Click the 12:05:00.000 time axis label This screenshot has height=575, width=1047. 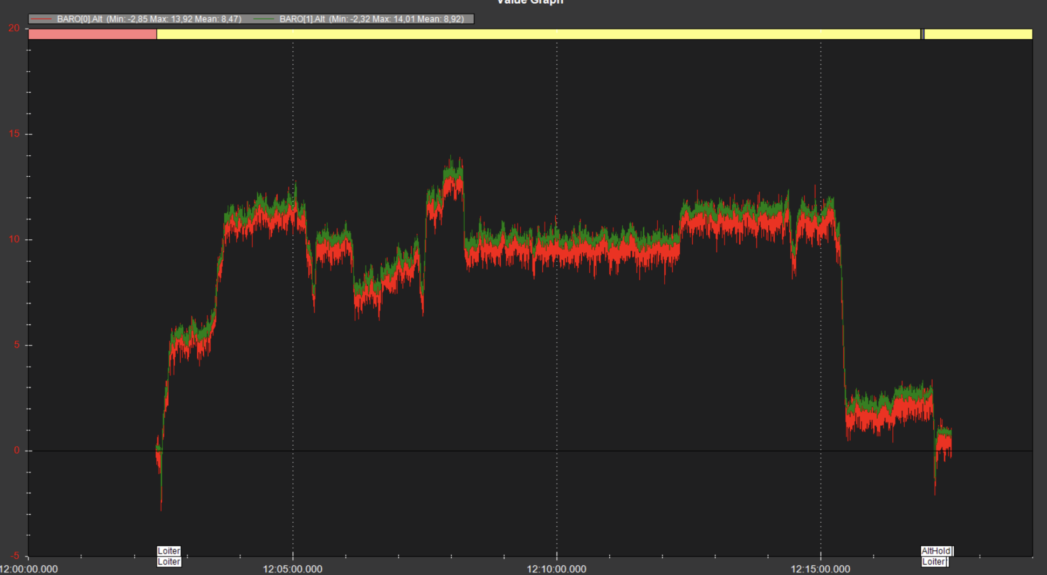[293, 569]
